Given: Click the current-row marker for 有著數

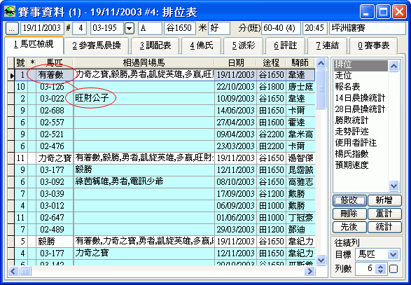Looking at the screenshot, I should pos(11,75).
